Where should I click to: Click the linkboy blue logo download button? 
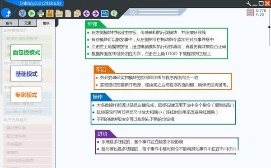[x=6, y=13]
